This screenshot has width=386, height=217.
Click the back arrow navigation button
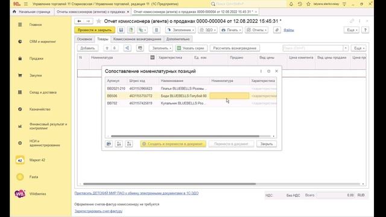pos(79,21)
